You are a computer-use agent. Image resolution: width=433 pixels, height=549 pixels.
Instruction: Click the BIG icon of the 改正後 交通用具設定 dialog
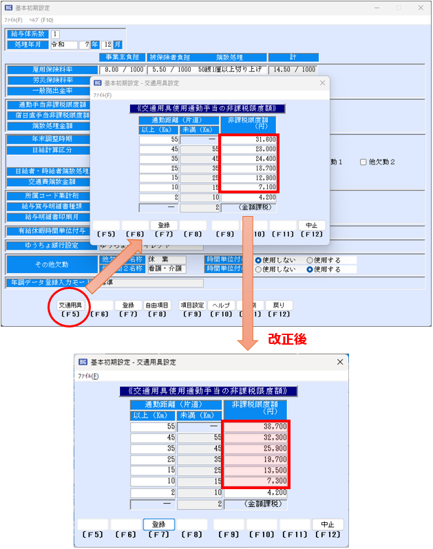tap(82, 362)
